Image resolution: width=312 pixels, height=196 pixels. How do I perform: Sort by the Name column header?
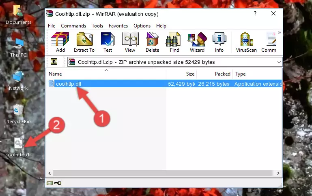pos(107,74)
